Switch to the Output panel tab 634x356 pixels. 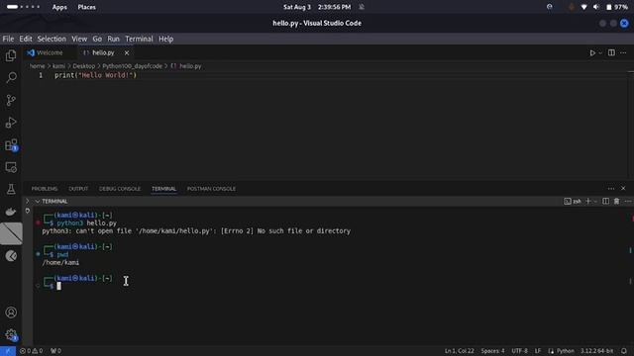coord(78,189)
